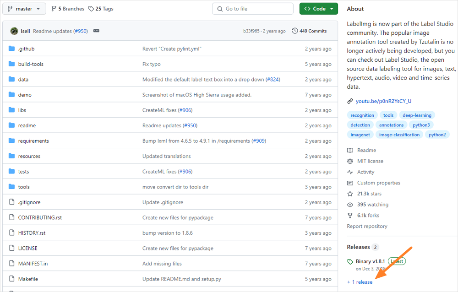Open the .github folder
458x292 pixels.
click(x=26, y=49)
